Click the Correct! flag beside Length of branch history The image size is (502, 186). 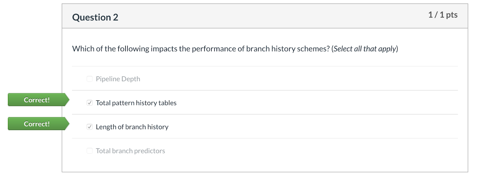coord(37,124)
